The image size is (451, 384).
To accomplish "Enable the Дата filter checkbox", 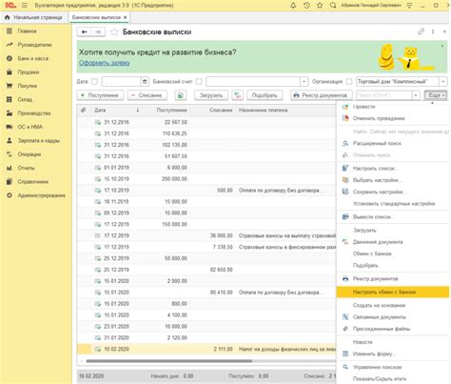I will [94, 82].
